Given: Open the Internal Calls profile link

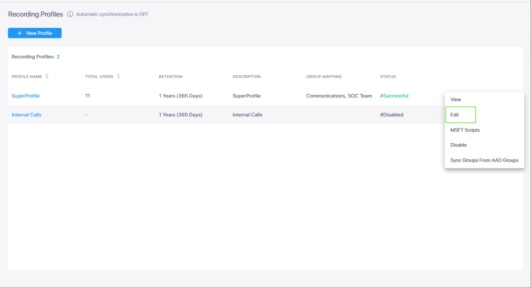Looking at the screenshot, I should tap(26, 115).
